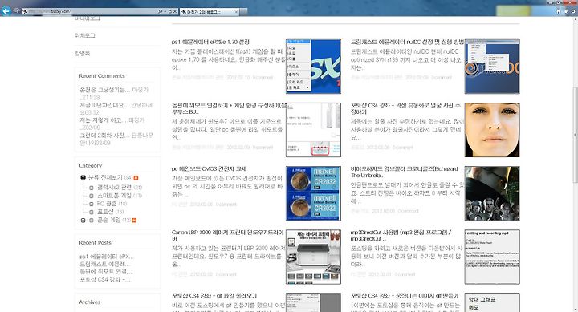Go back with the browser back arrow
The height and width of the screenshot is (312, 578).
(x=6, y=11)
